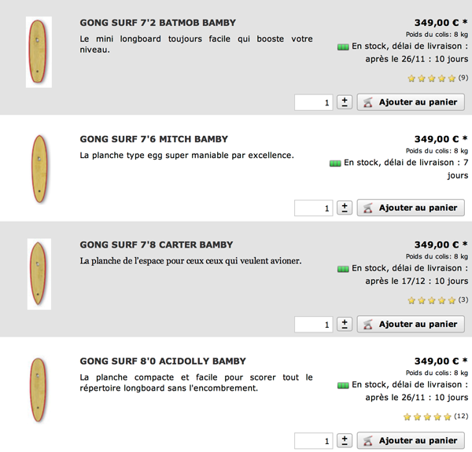Click the plus/minus stepper for 7'6 Mitch
The height and width of the screenshot is (452, 472).
345,208
